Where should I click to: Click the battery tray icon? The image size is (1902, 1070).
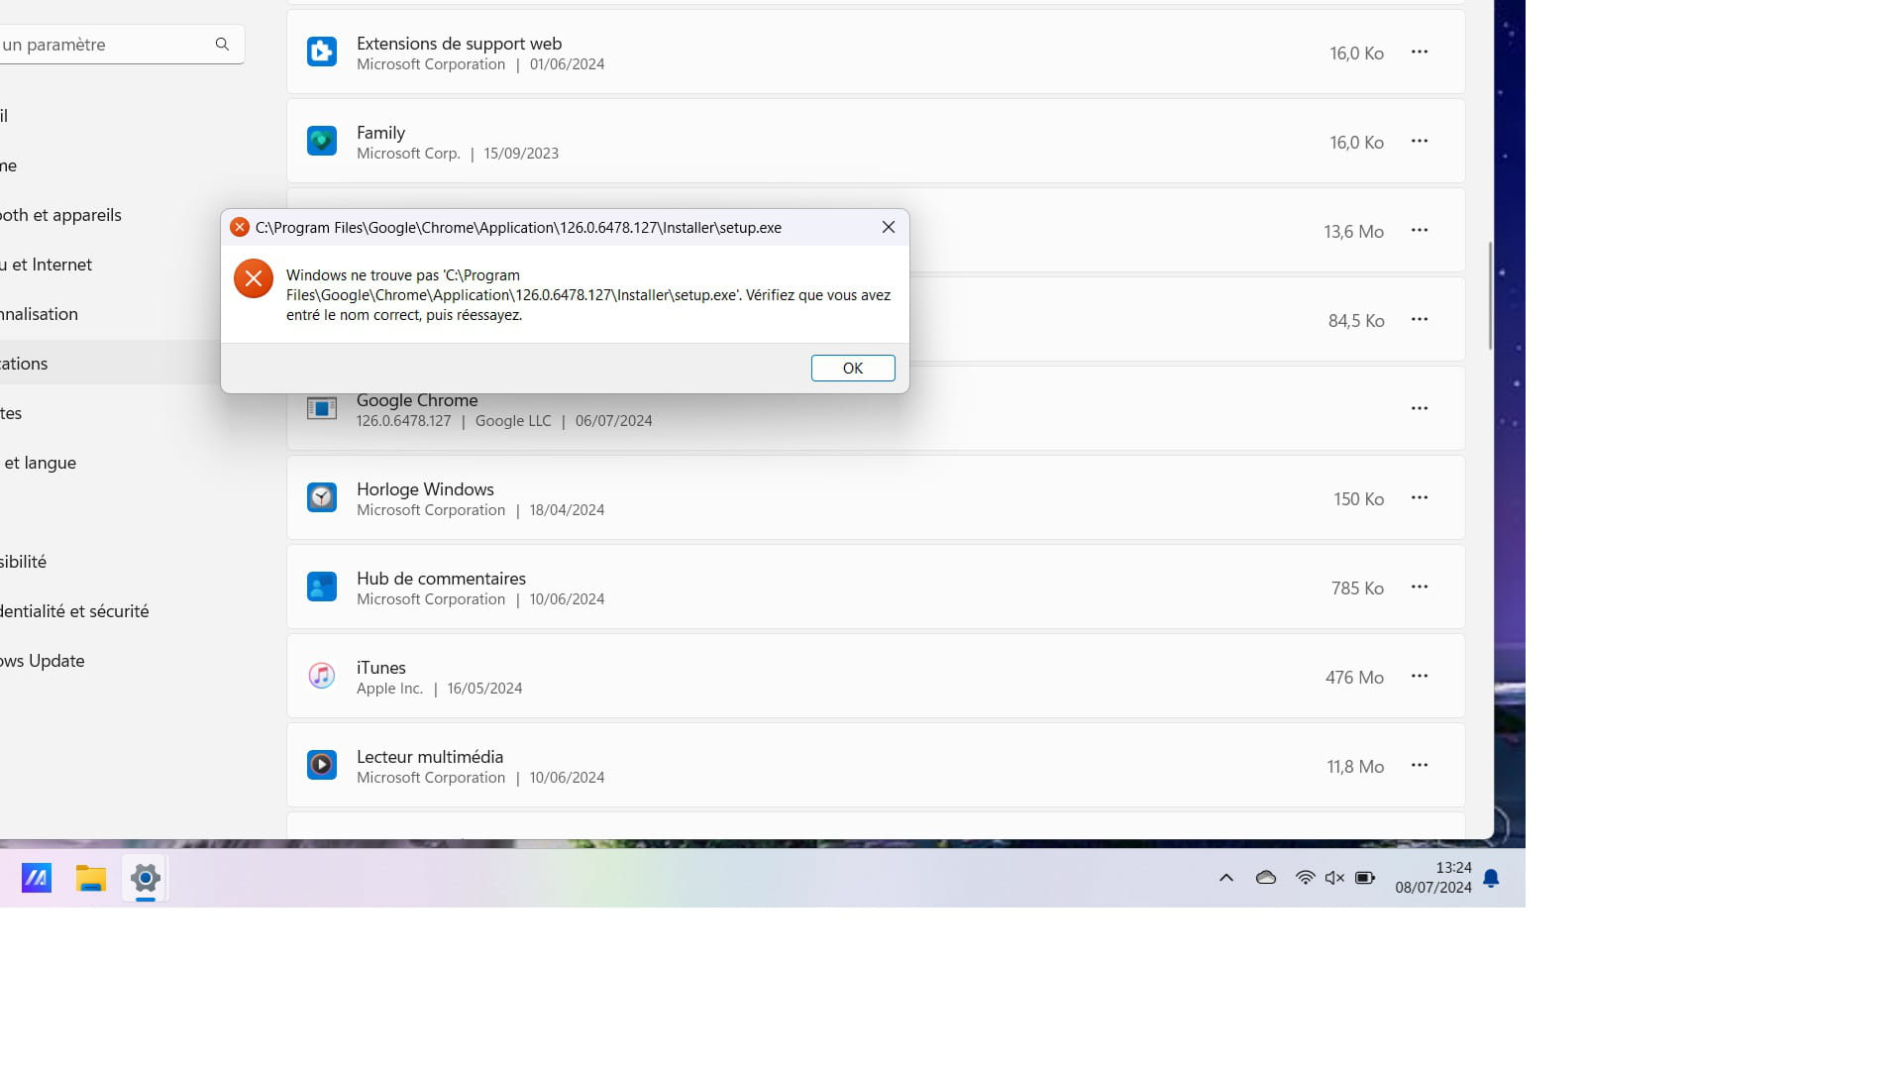tap(1365, 878)
